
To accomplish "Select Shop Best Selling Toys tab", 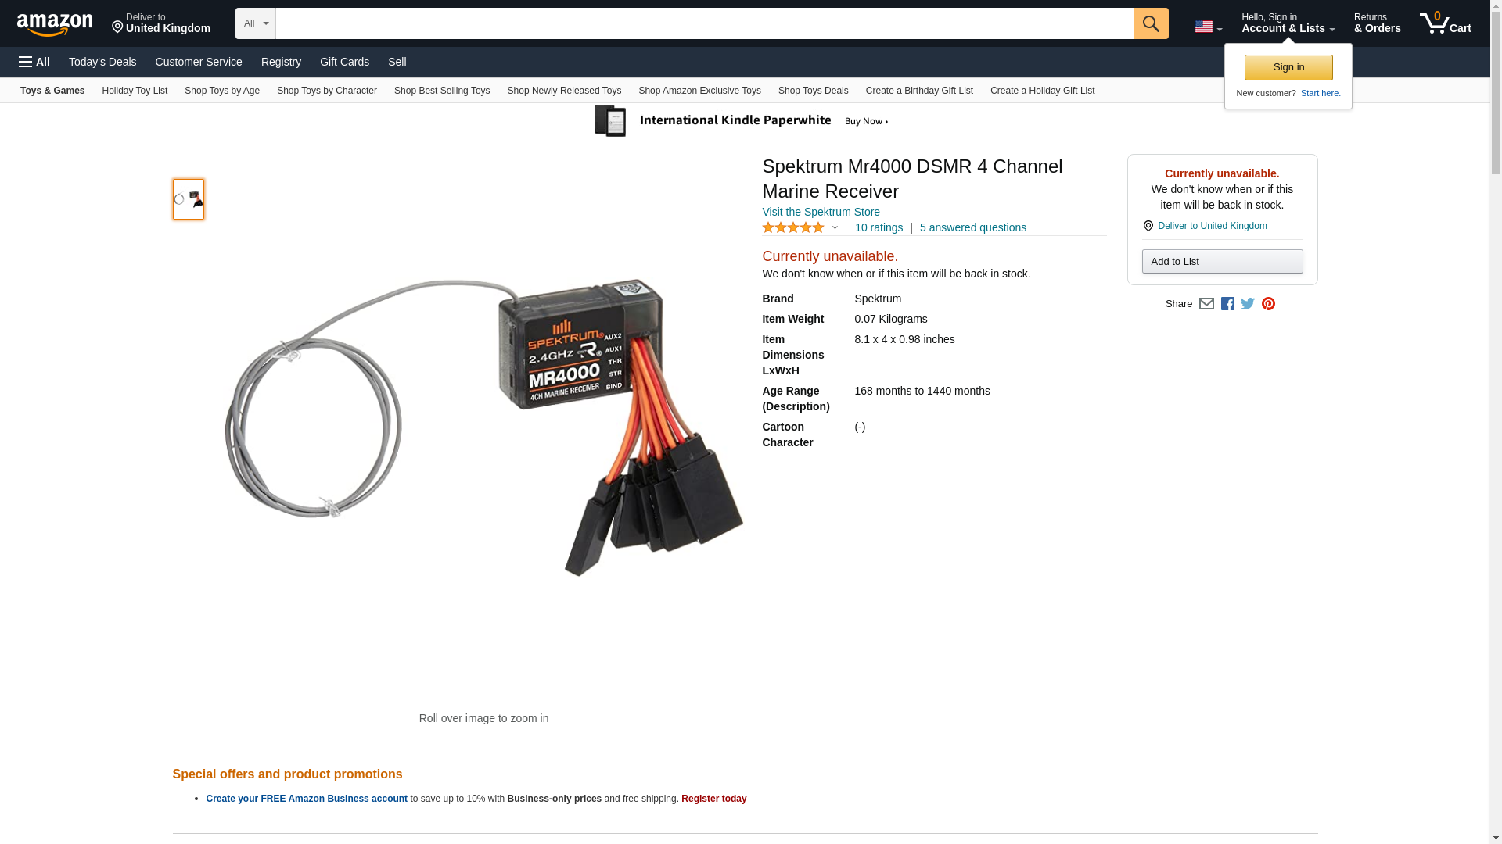I will [x=442, y=91].
